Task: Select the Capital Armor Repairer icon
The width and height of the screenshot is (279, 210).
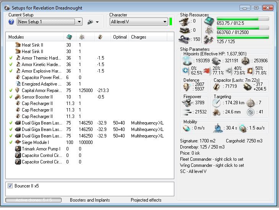Action: coord(18,90)
